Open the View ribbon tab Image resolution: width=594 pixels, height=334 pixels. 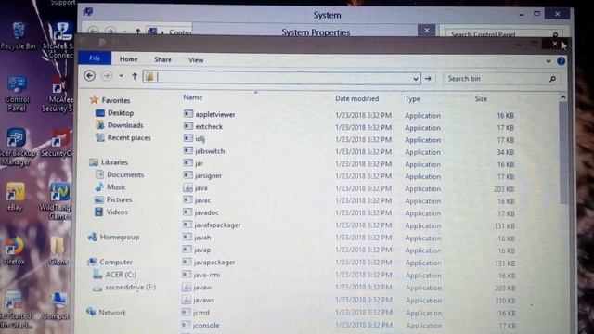click(196, 59)
